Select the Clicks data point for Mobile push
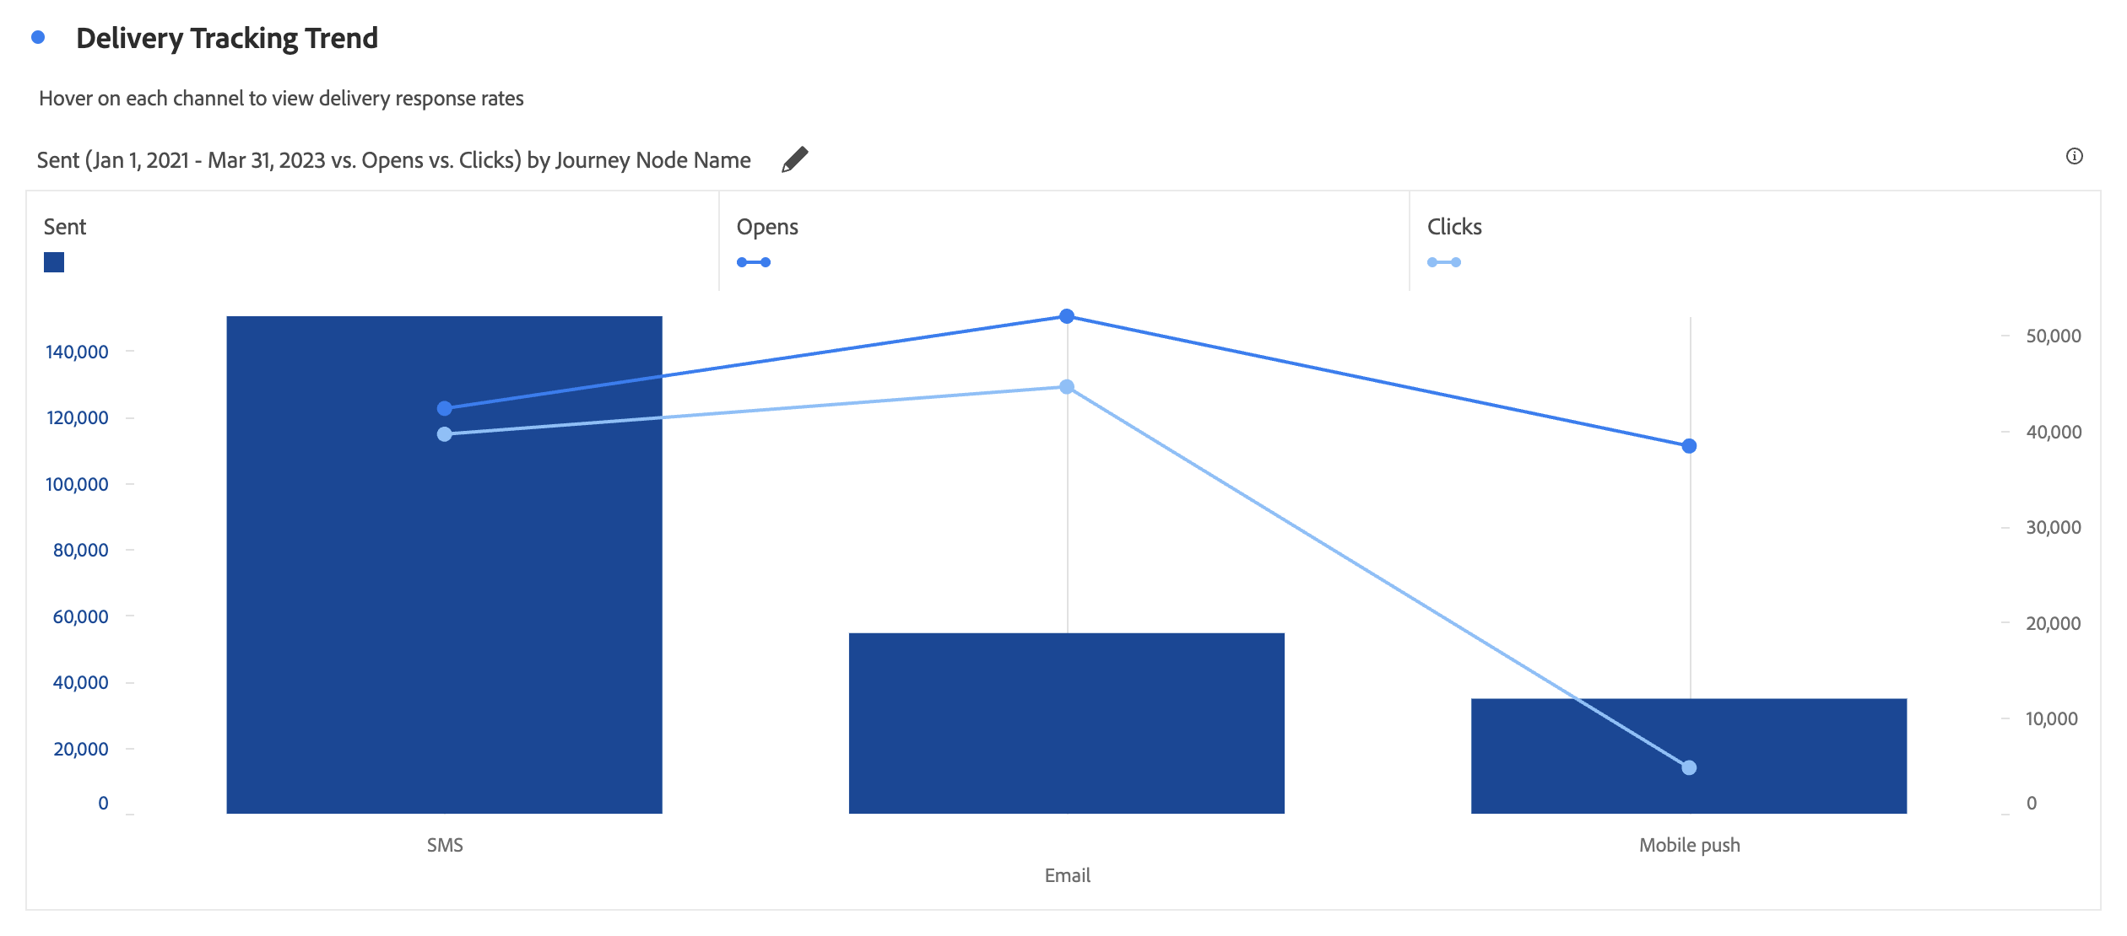Viewport: 2127px width, 936px height. pyautogui.click(x=1689, y=767)
